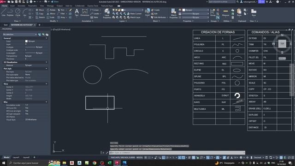
Task: Collapse the Plot style section
Action: (x=47, y=69)
